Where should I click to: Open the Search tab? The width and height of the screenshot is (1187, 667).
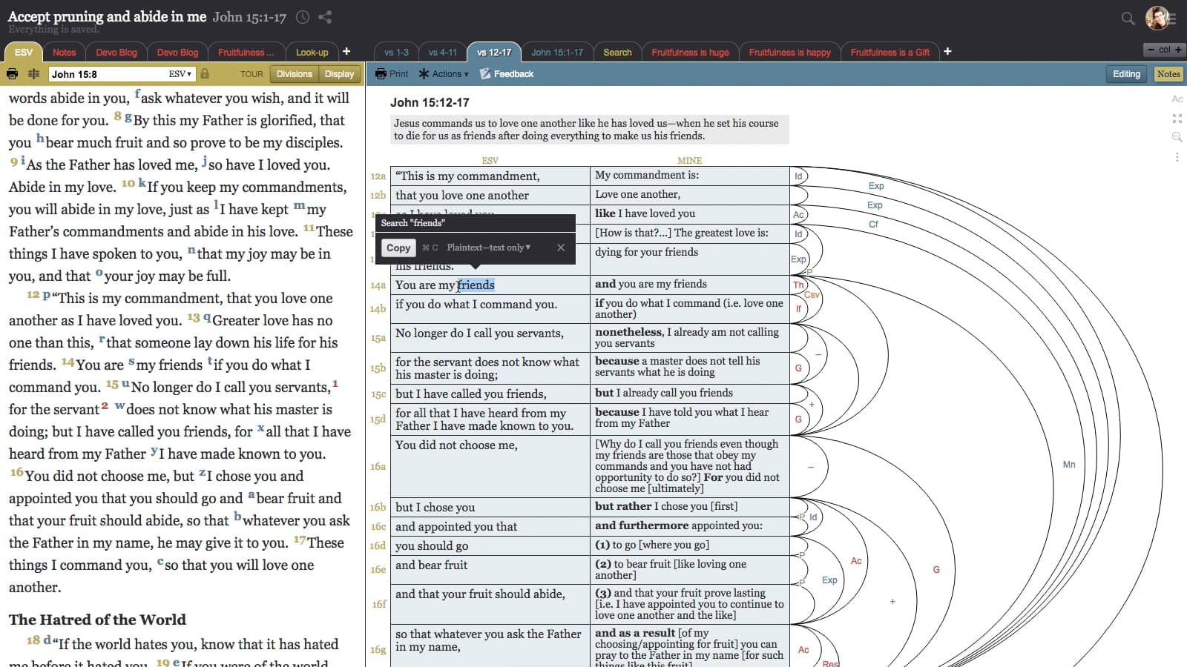pos(617,52)
